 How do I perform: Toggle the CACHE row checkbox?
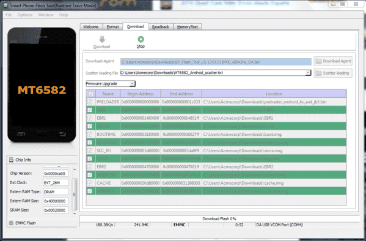pos(90,183)
